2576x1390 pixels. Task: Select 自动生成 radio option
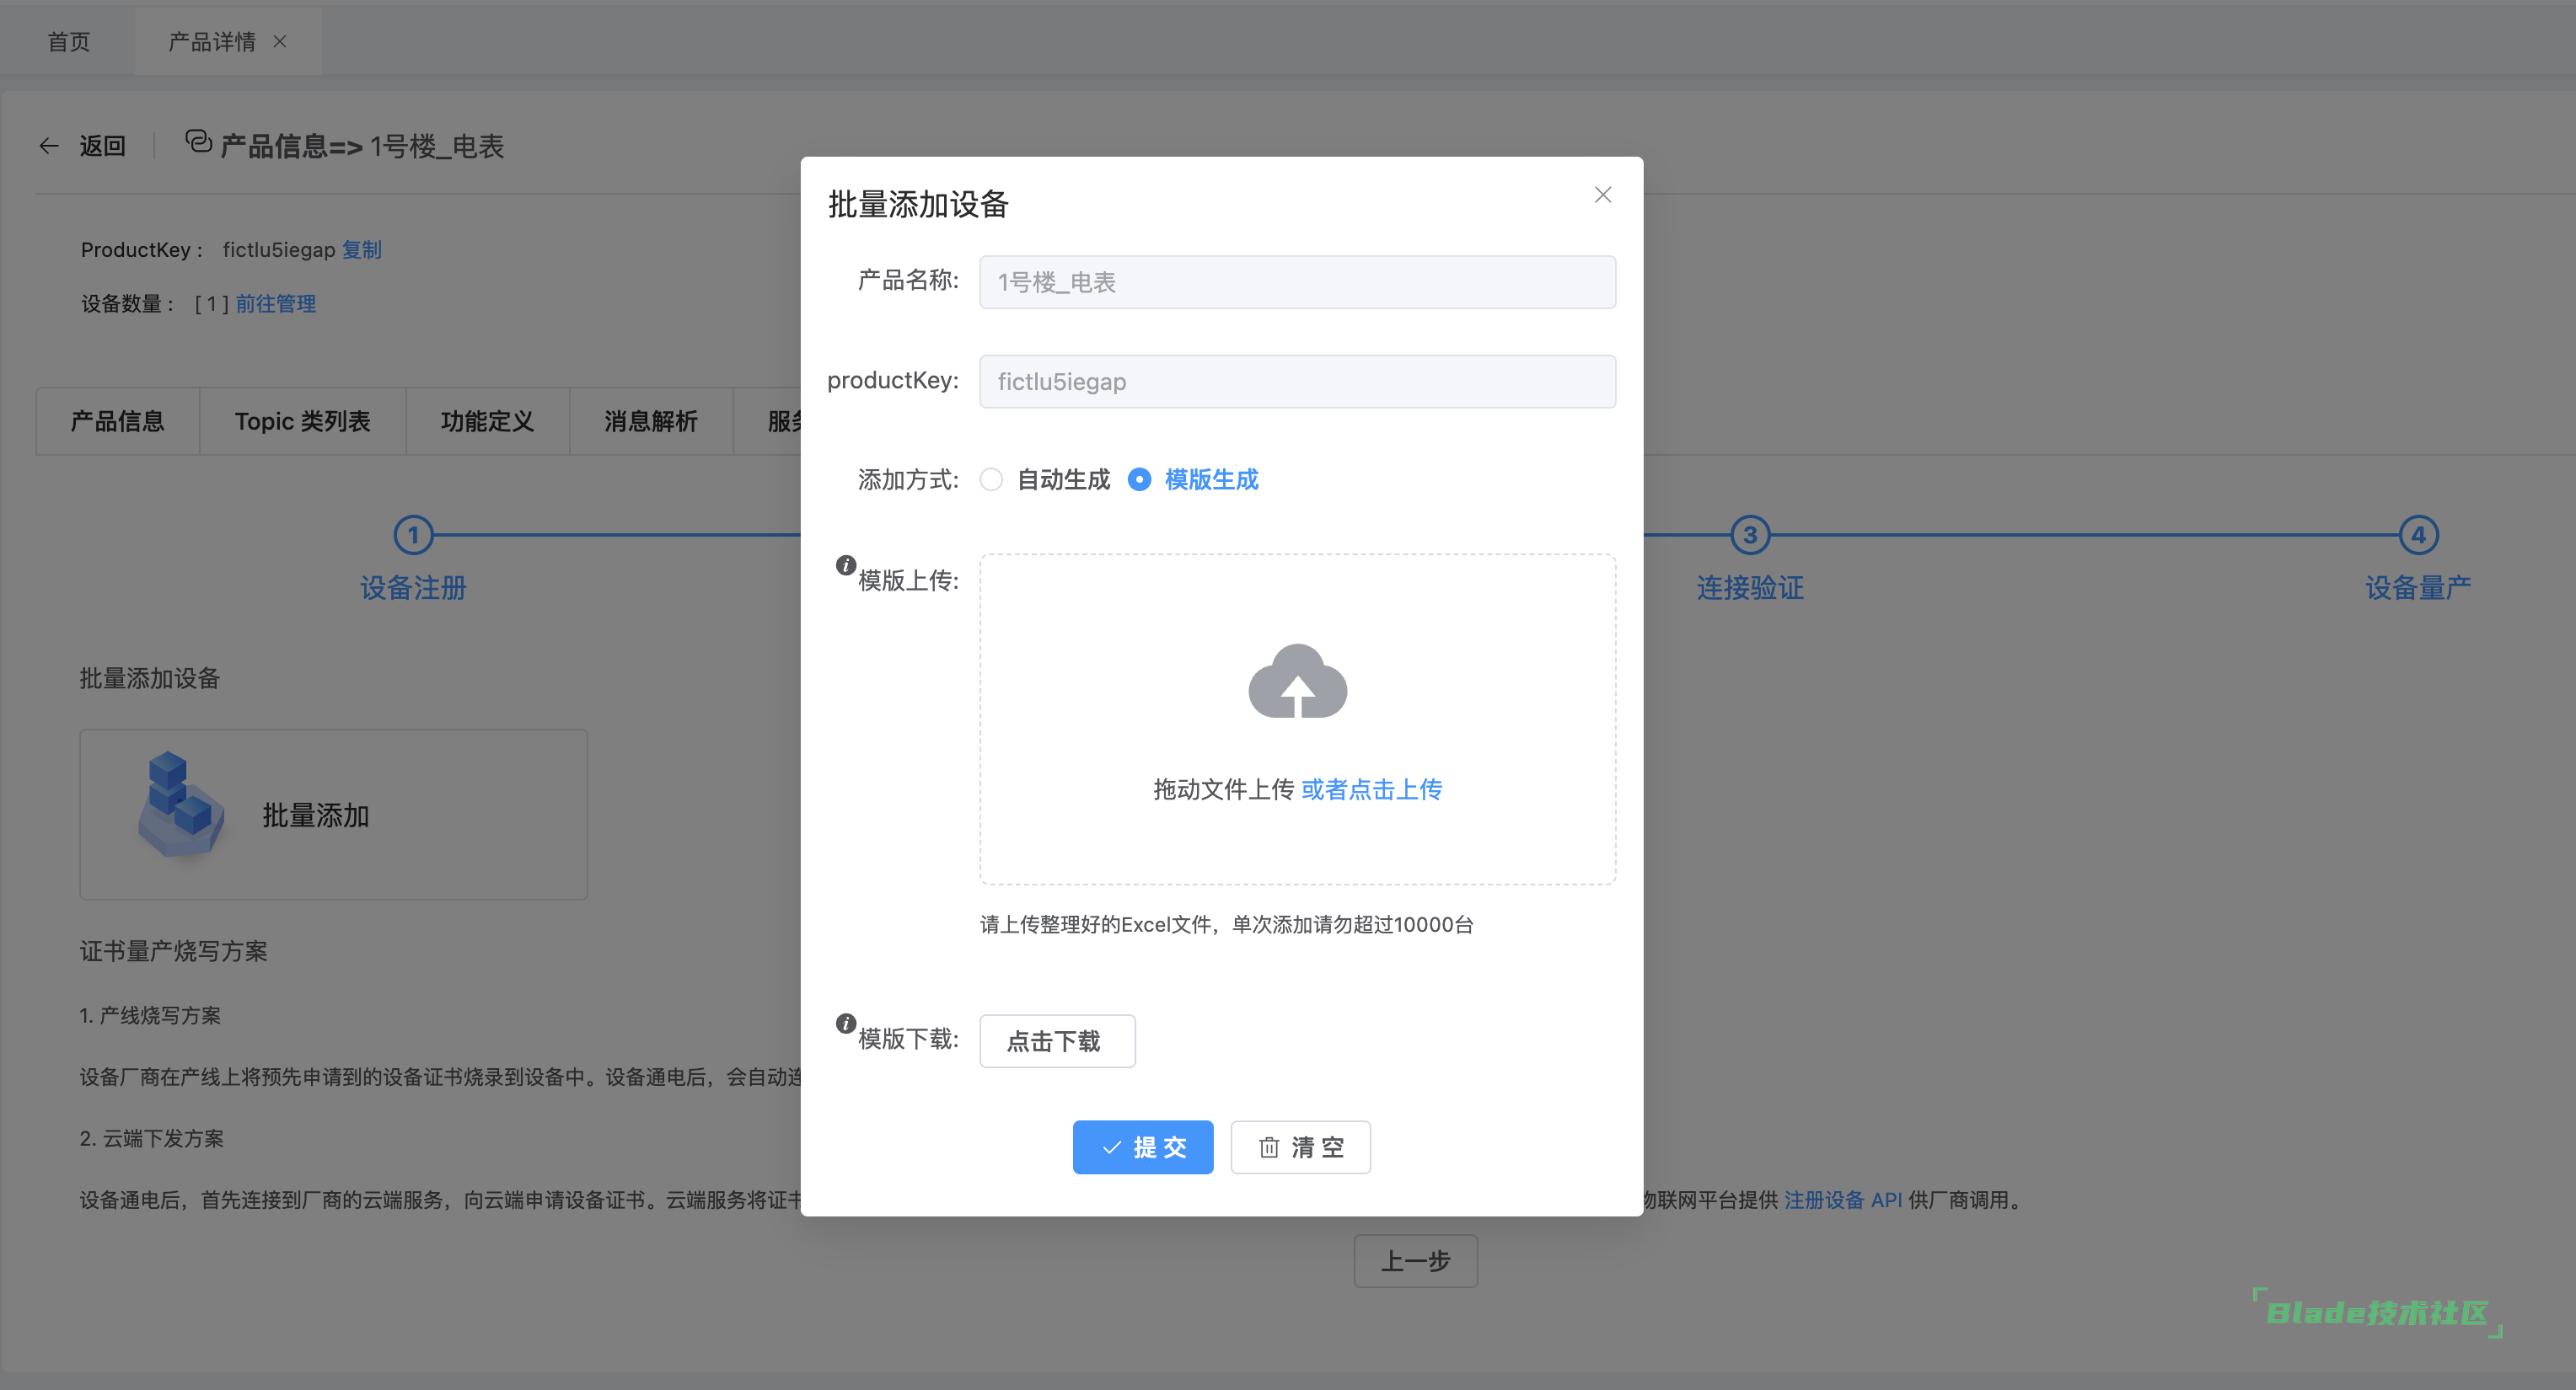991,479
